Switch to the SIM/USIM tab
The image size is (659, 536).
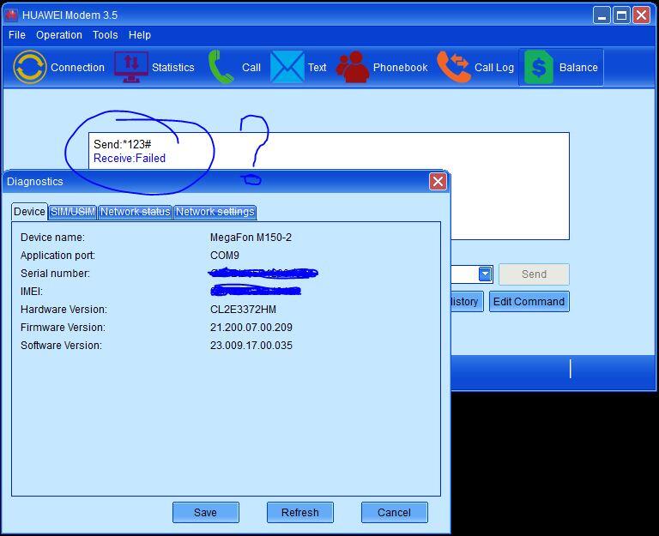[73, 212]
